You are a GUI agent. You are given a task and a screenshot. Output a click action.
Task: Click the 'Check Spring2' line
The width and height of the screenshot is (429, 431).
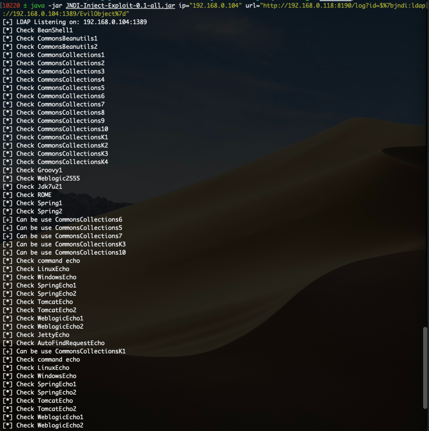point(32,212)
